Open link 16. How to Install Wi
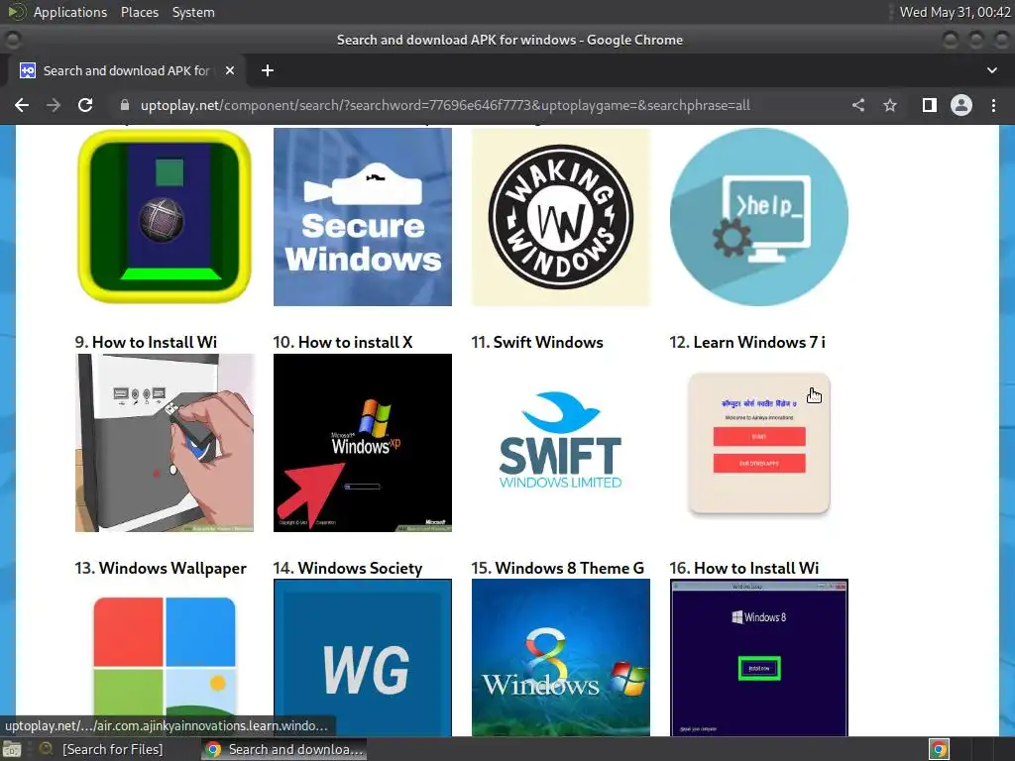The height and width of the screenshot is (761, 1015). point(743,568)
